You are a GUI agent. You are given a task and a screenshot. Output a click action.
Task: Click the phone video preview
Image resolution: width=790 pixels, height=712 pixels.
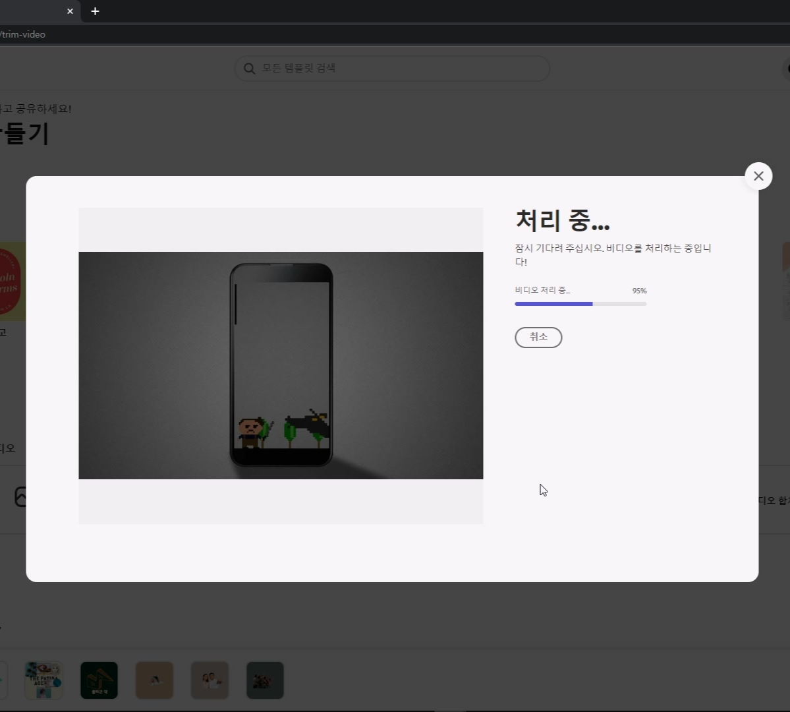click(x=281, y=366)
